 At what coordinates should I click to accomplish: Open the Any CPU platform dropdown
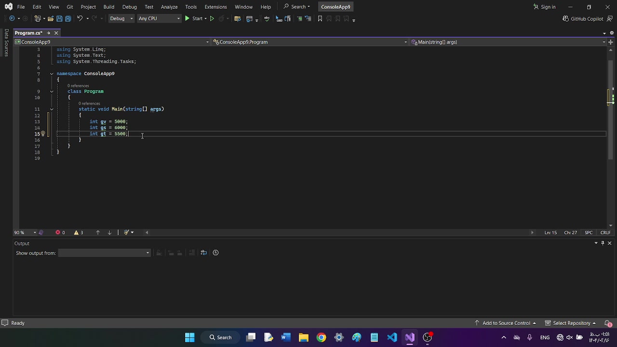pyautogui.click(x=159, y=19)
